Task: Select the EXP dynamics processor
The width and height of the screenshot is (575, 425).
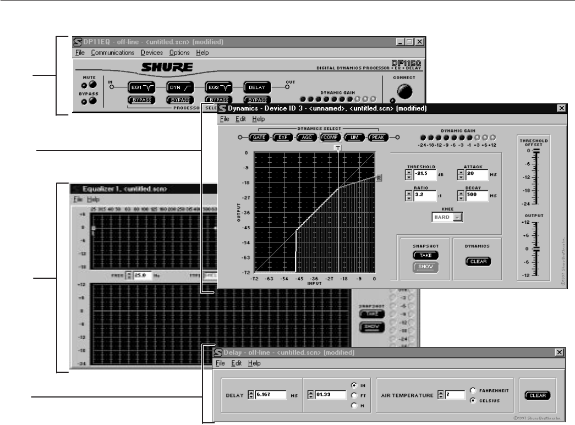Action: [x=283, y=137]
